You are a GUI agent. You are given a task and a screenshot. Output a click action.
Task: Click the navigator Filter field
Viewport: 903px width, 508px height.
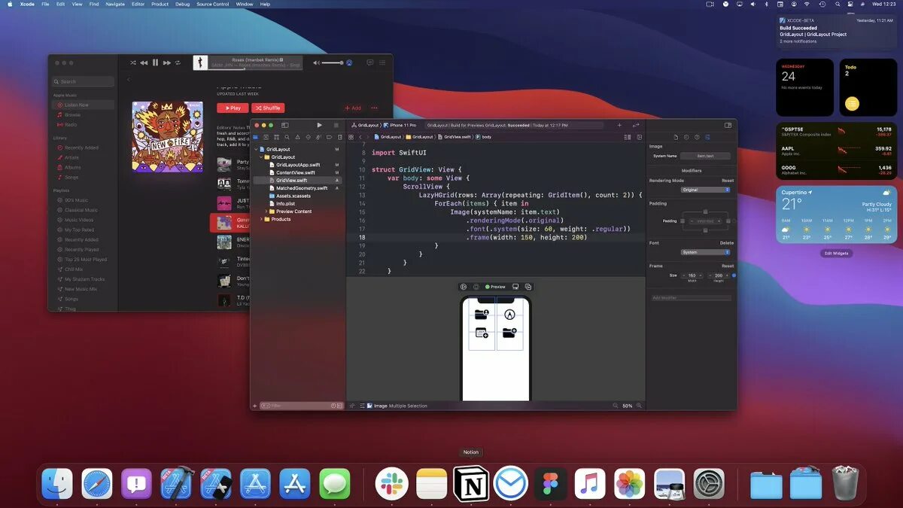pos(301,406)
